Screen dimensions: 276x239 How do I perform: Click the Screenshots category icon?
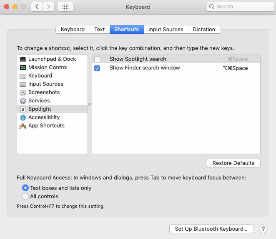23,92
